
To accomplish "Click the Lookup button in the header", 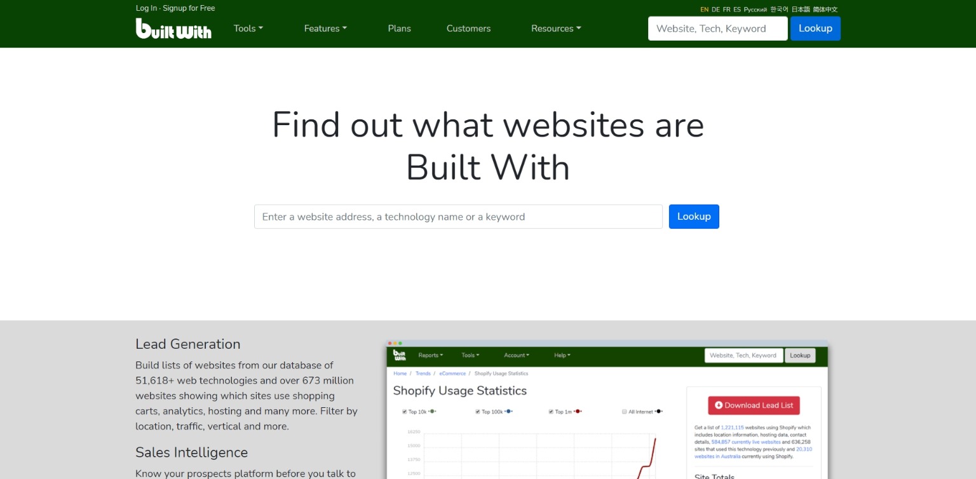I will [815, 29].
